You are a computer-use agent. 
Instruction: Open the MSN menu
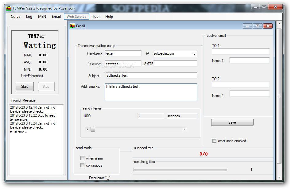42,17
